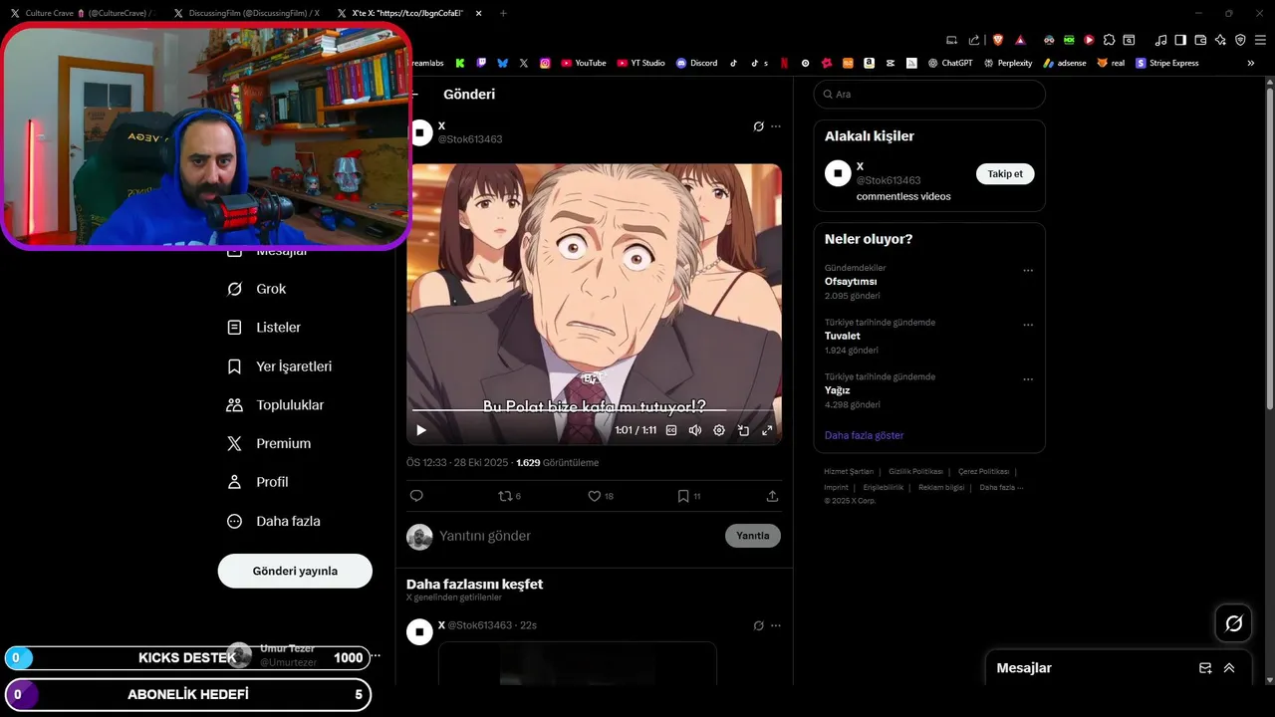Open YouTube bookmark
Screen dimensions: 1275x717
584,63
